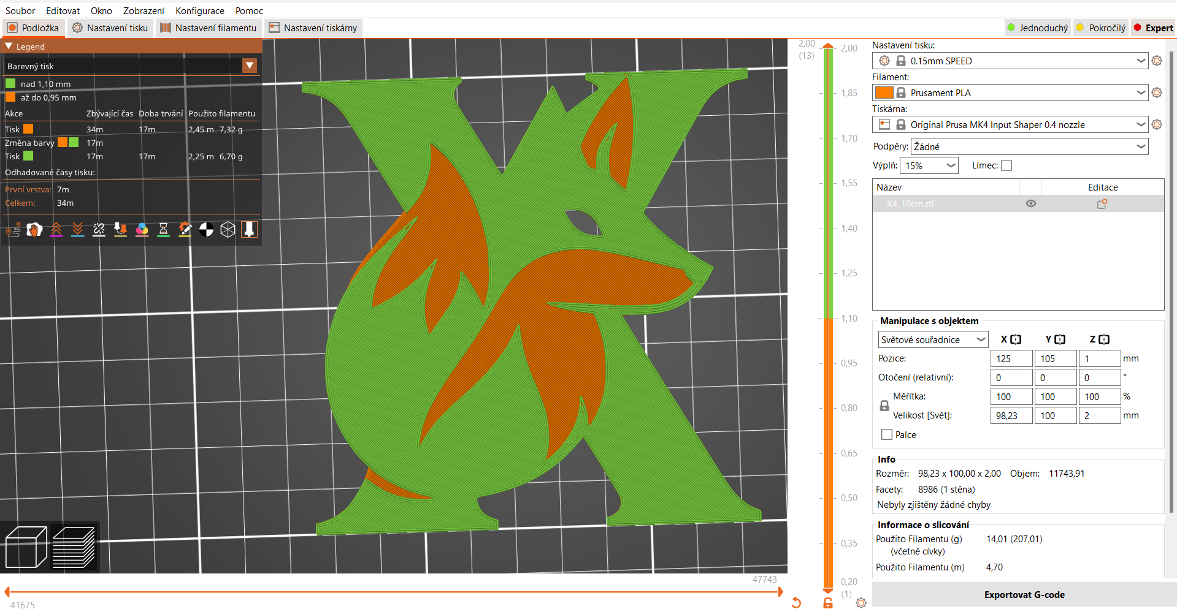
Task: Toggle pause prints hourglass icon
Action: [x=163, y=230]
